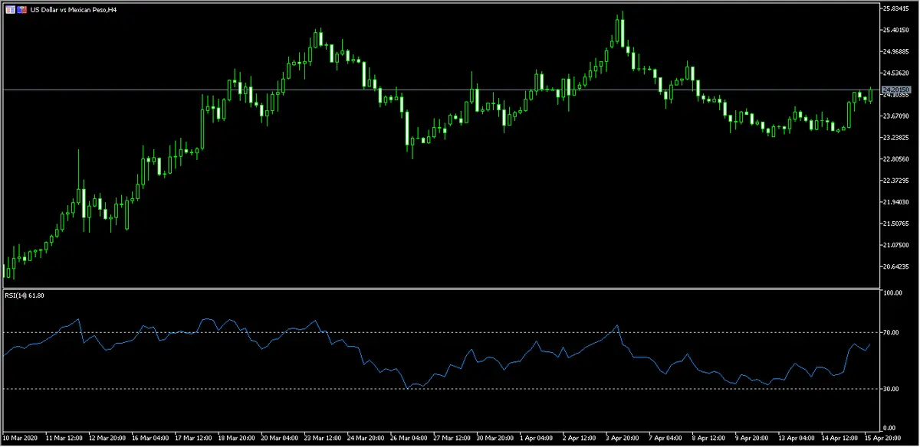Image resolution: width=920 pixels, height=447 pixels.
Task: Click the Depth of Market grid icon
Action: click(x=9, y=9)
